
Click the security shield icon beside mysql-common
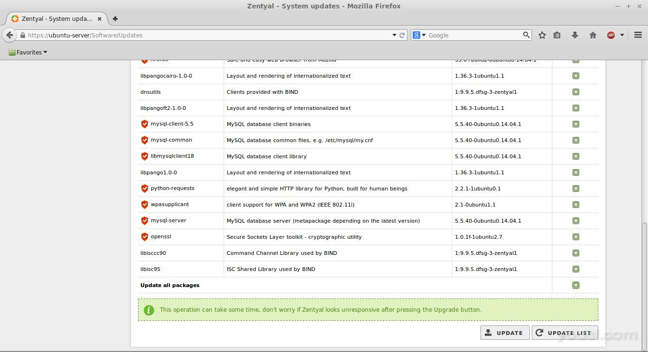(x=145, y=140)
